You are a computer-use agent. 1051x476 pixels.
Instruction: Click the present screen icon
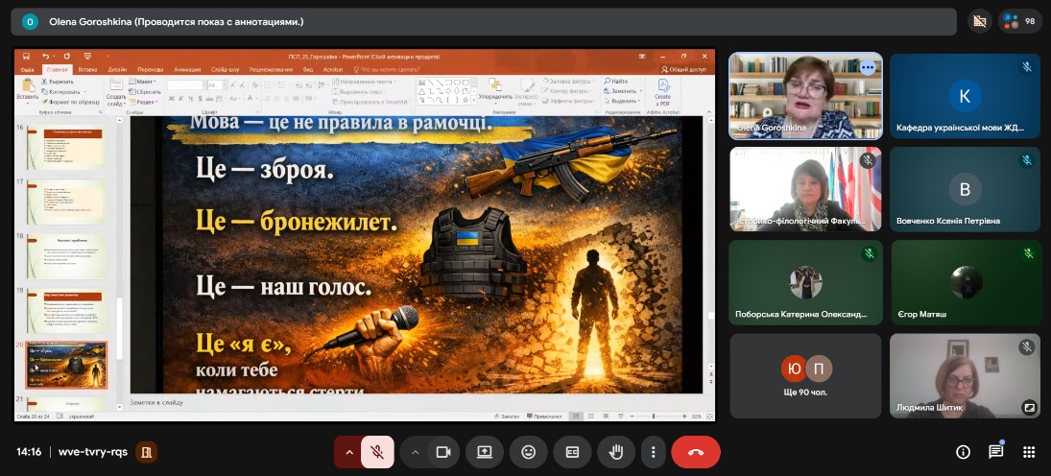point(485,452)
